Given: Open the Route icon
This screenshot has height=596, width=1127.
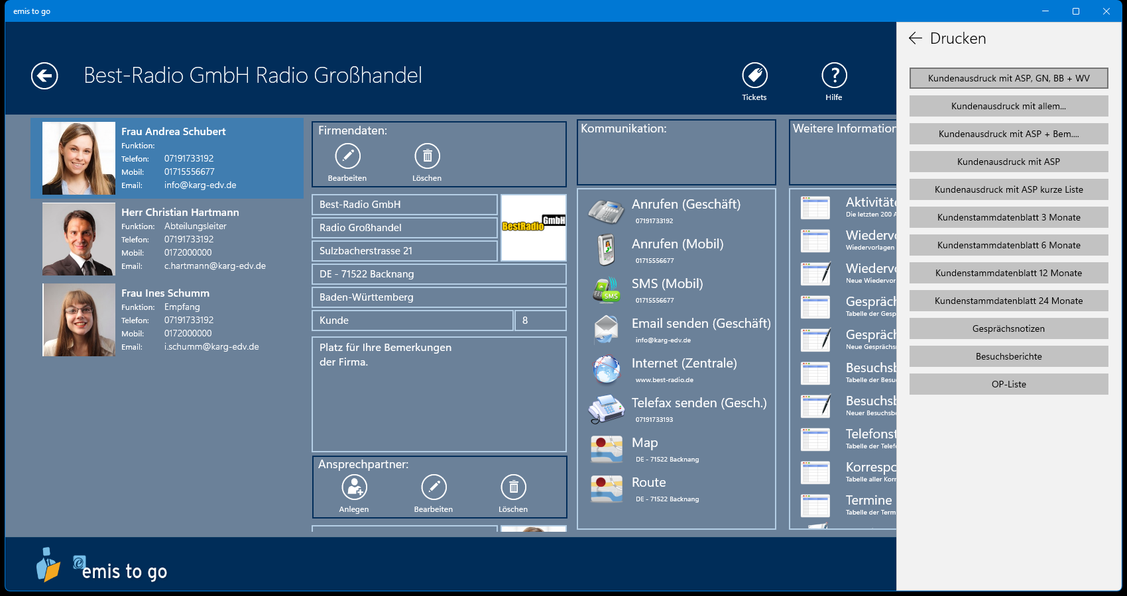Looking at the screenshot, I should [606, 489].
